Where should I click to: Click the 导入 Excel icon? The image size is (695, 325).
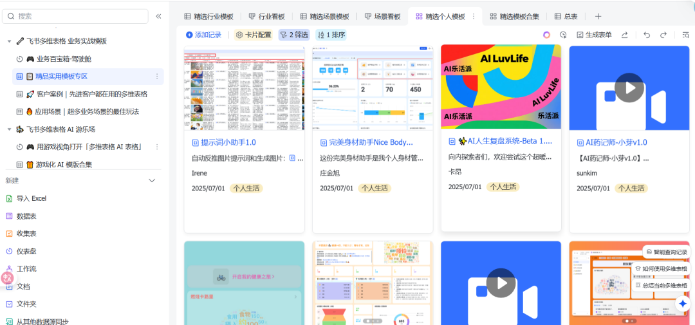(9, 199)
